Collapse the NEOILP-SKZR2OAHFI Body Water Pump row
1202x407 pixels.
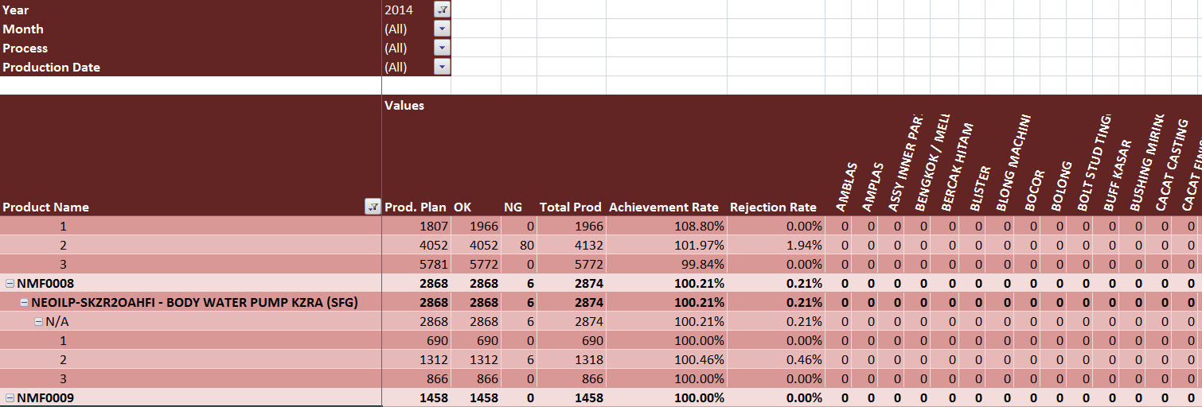24,302
